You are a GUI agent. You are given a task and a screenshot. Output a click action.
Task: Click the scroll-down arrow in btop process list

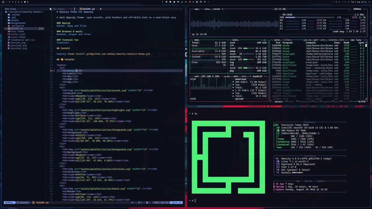tap(366, 99)
